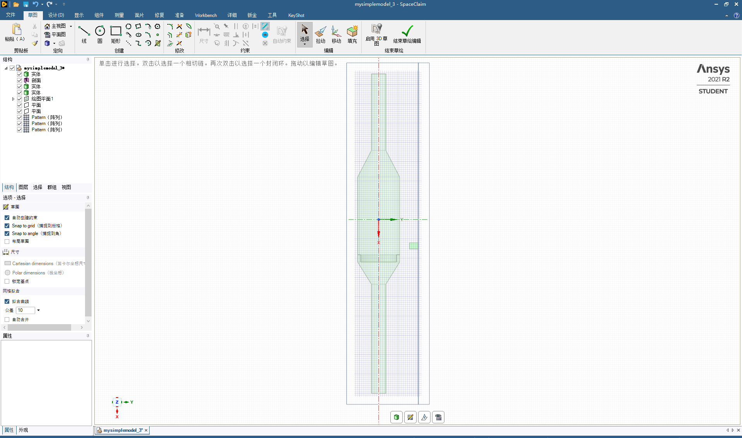The width and height of the screenshot is (742, 438).
Task: Click the options panel vertical scrollbar
Action: [88, 262]
